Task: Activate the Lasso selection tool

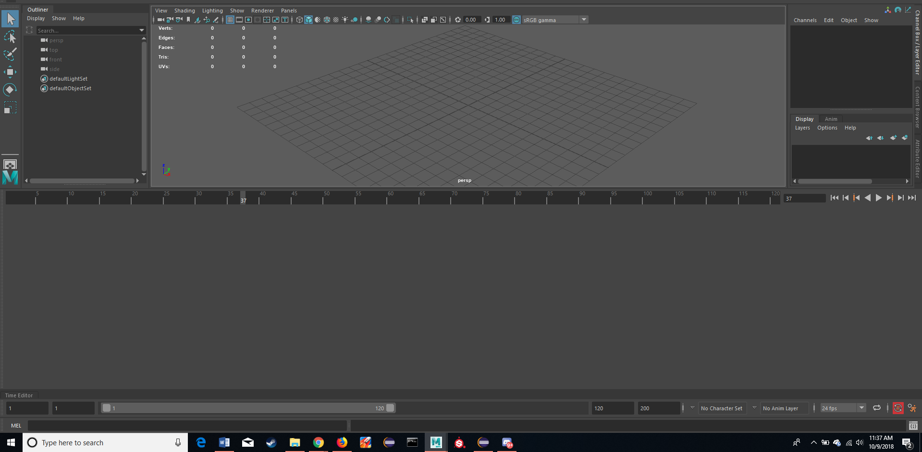Action: [10, 37]
